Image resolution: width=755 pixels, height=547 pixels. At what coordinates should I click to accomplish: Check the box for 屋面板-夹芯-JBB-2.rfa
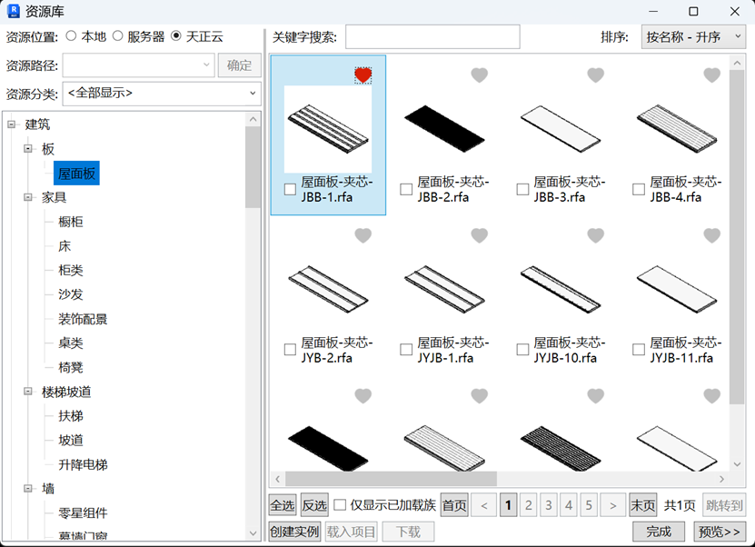tap(406, 189)
